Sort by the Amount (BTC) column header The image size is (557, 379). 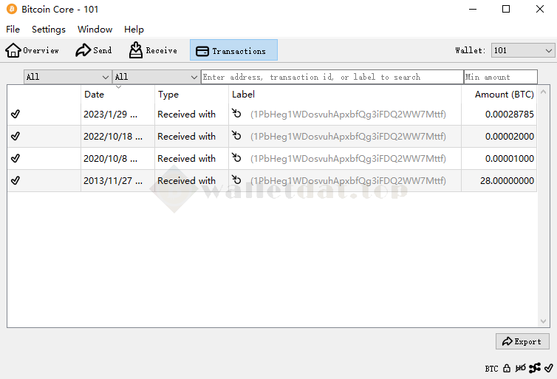pyautogui.click(x=504, y=95)
